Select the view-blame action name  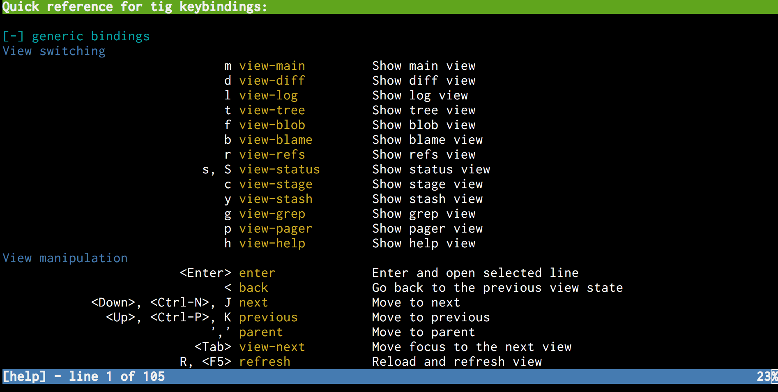tap(276, 140)
